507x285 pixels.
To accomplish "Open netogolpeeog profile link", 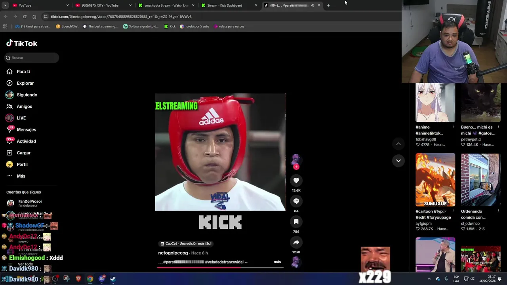I will click(173, 253).
